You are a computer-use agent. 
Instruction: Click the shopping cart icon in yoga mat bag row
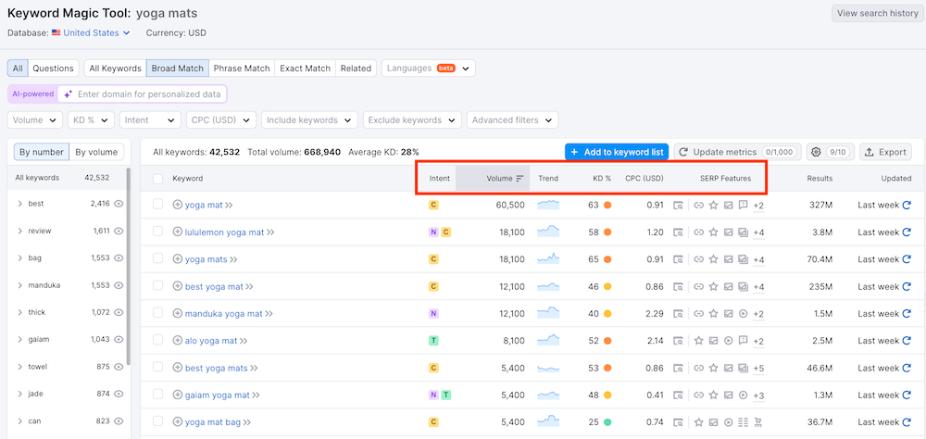point(758,422)
